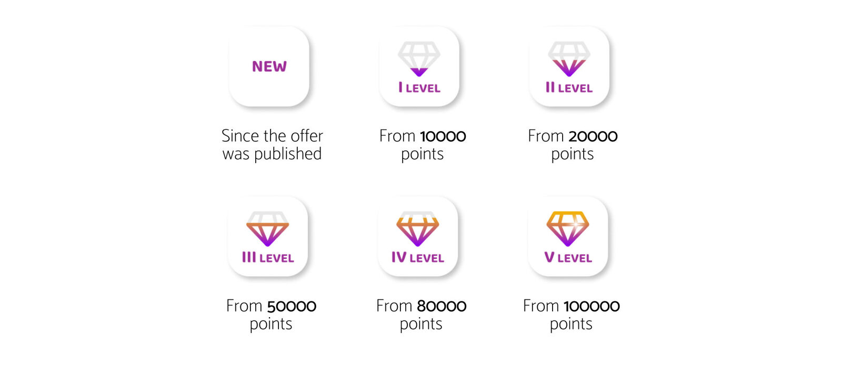
Task: Click 'Since the offer was published' caption
Action: tap(272, 145)
